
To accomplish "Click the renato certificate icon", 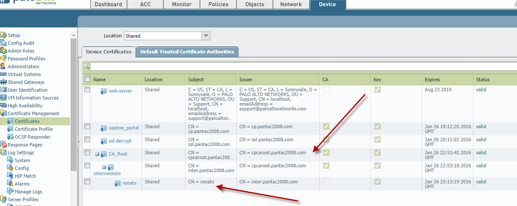I will click(118, 183).
